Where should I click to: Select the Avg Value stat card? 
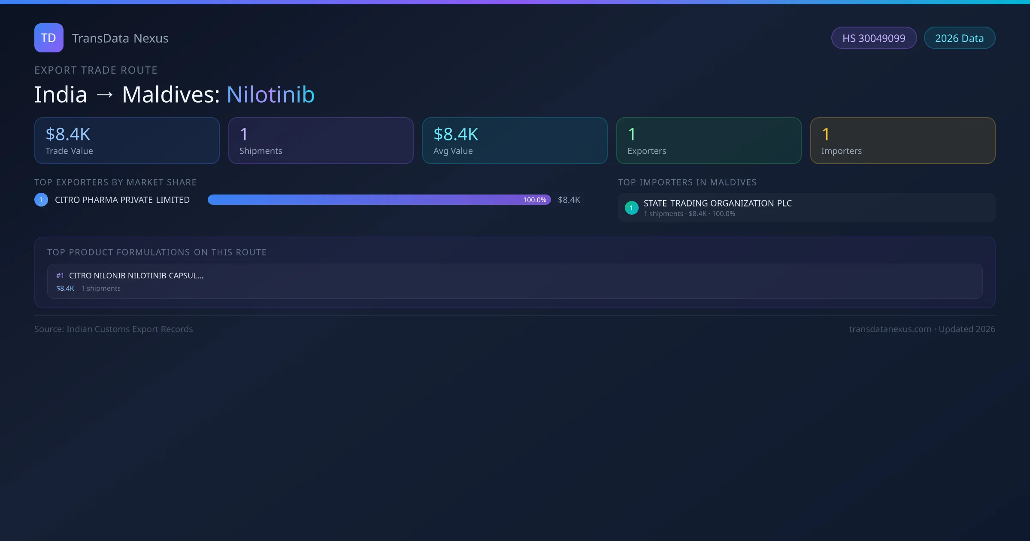pos(515,140)
